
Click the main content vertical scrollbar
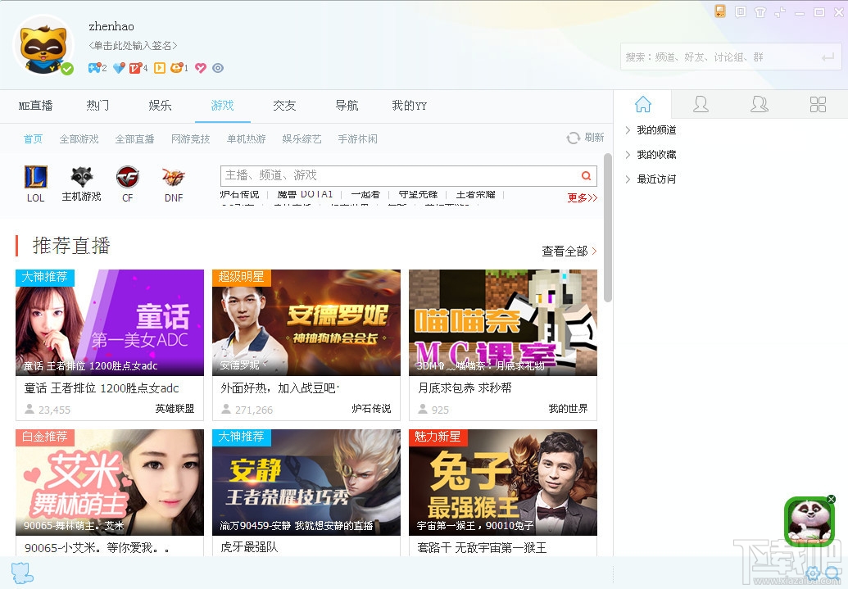coord(608,227)
